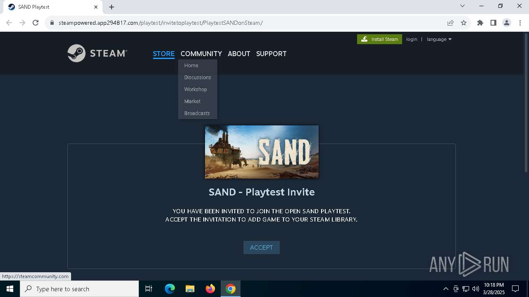Open Task View on the taskbar
The height and width of the screenshot is (297, 529).
149,289
